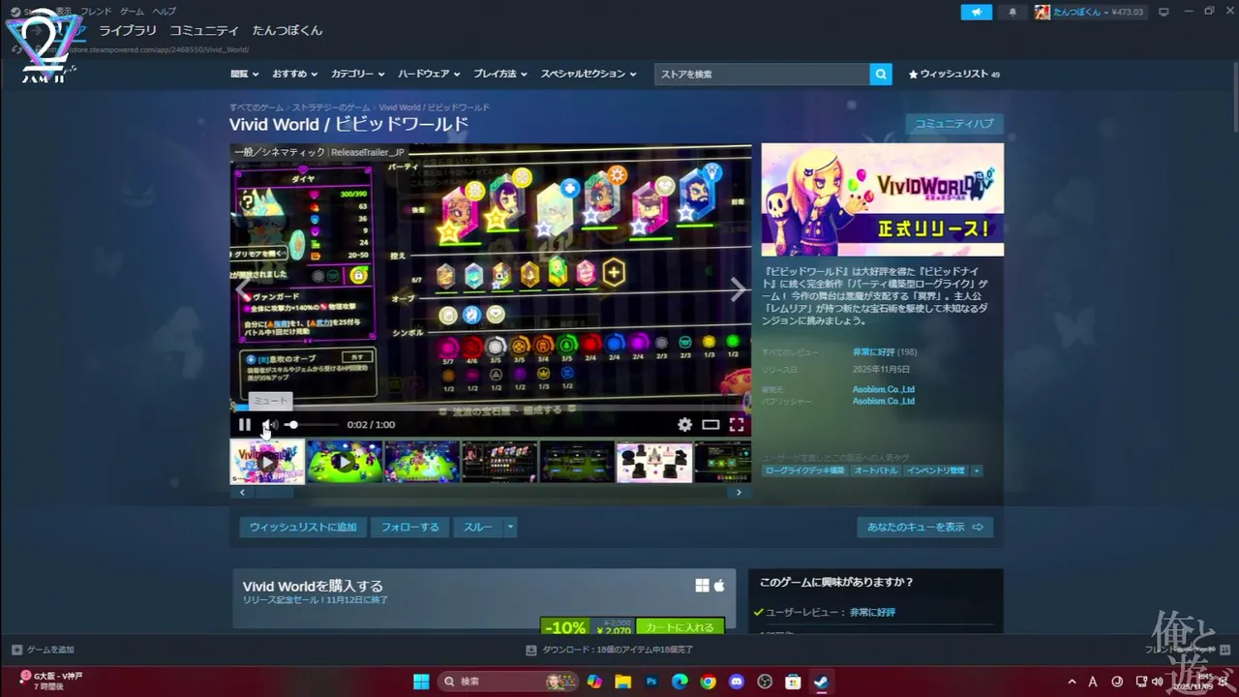The height and width of the screenshot is (697, 1239).
Task: Expand the スペシャルセクション dropdown menu
Action: (589, 74)
